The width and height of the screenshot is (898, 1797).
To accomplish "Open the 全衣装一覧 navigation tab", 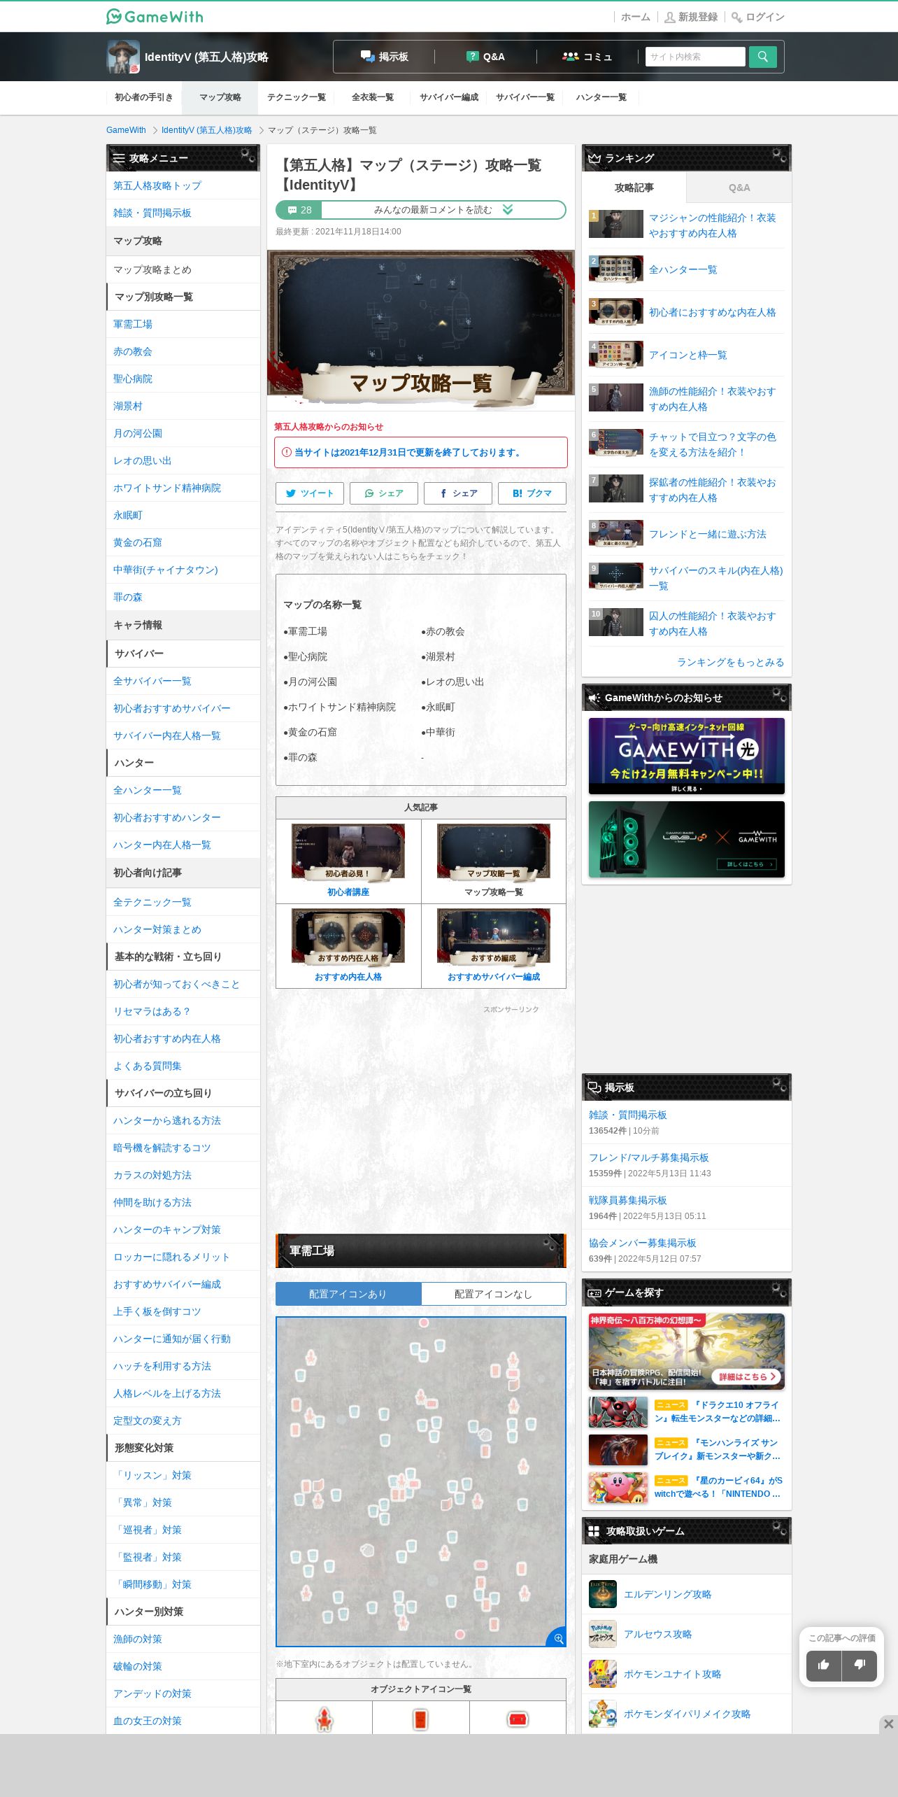I will (x=373, y=97).
